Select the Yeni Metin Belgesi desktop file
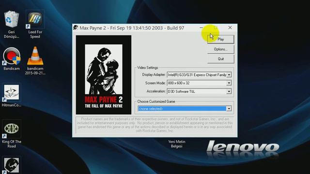The image size is (310, 174). [x=176, y=144]
